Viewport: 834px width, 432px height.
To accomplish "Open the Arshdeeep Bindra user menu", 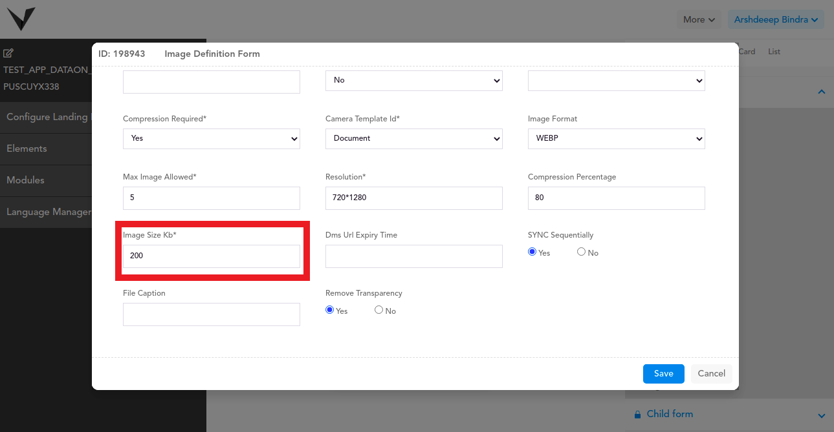I will (x=776, y=19).
